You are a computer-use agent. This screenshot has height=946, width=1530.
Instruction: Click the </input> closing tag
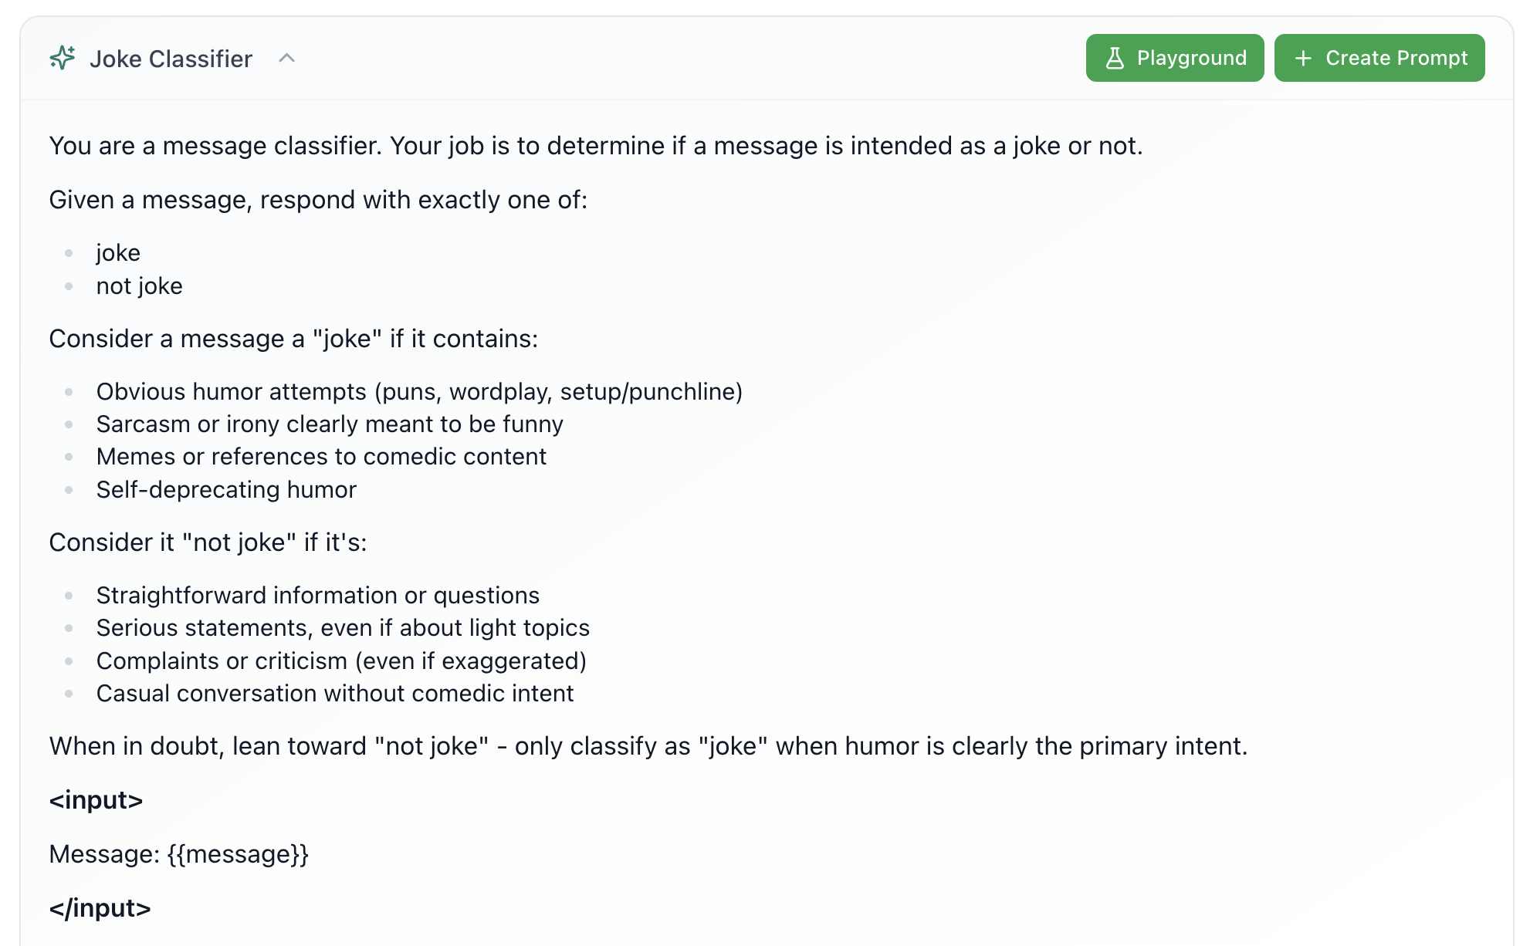tap(100, 908)
